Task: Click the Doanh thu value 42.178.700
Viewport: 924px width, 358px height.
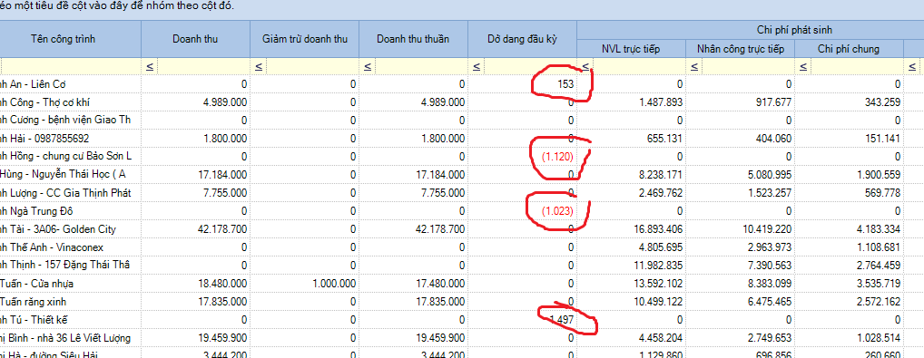Action: coord(222,229)
